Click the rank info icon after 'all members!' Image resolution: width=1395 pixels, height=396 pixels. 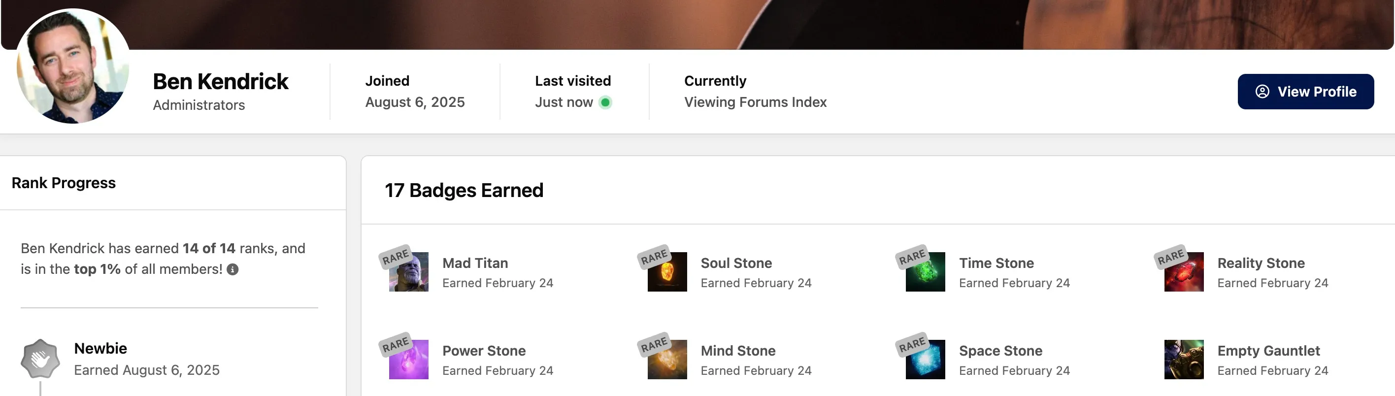tap(232, 269)
